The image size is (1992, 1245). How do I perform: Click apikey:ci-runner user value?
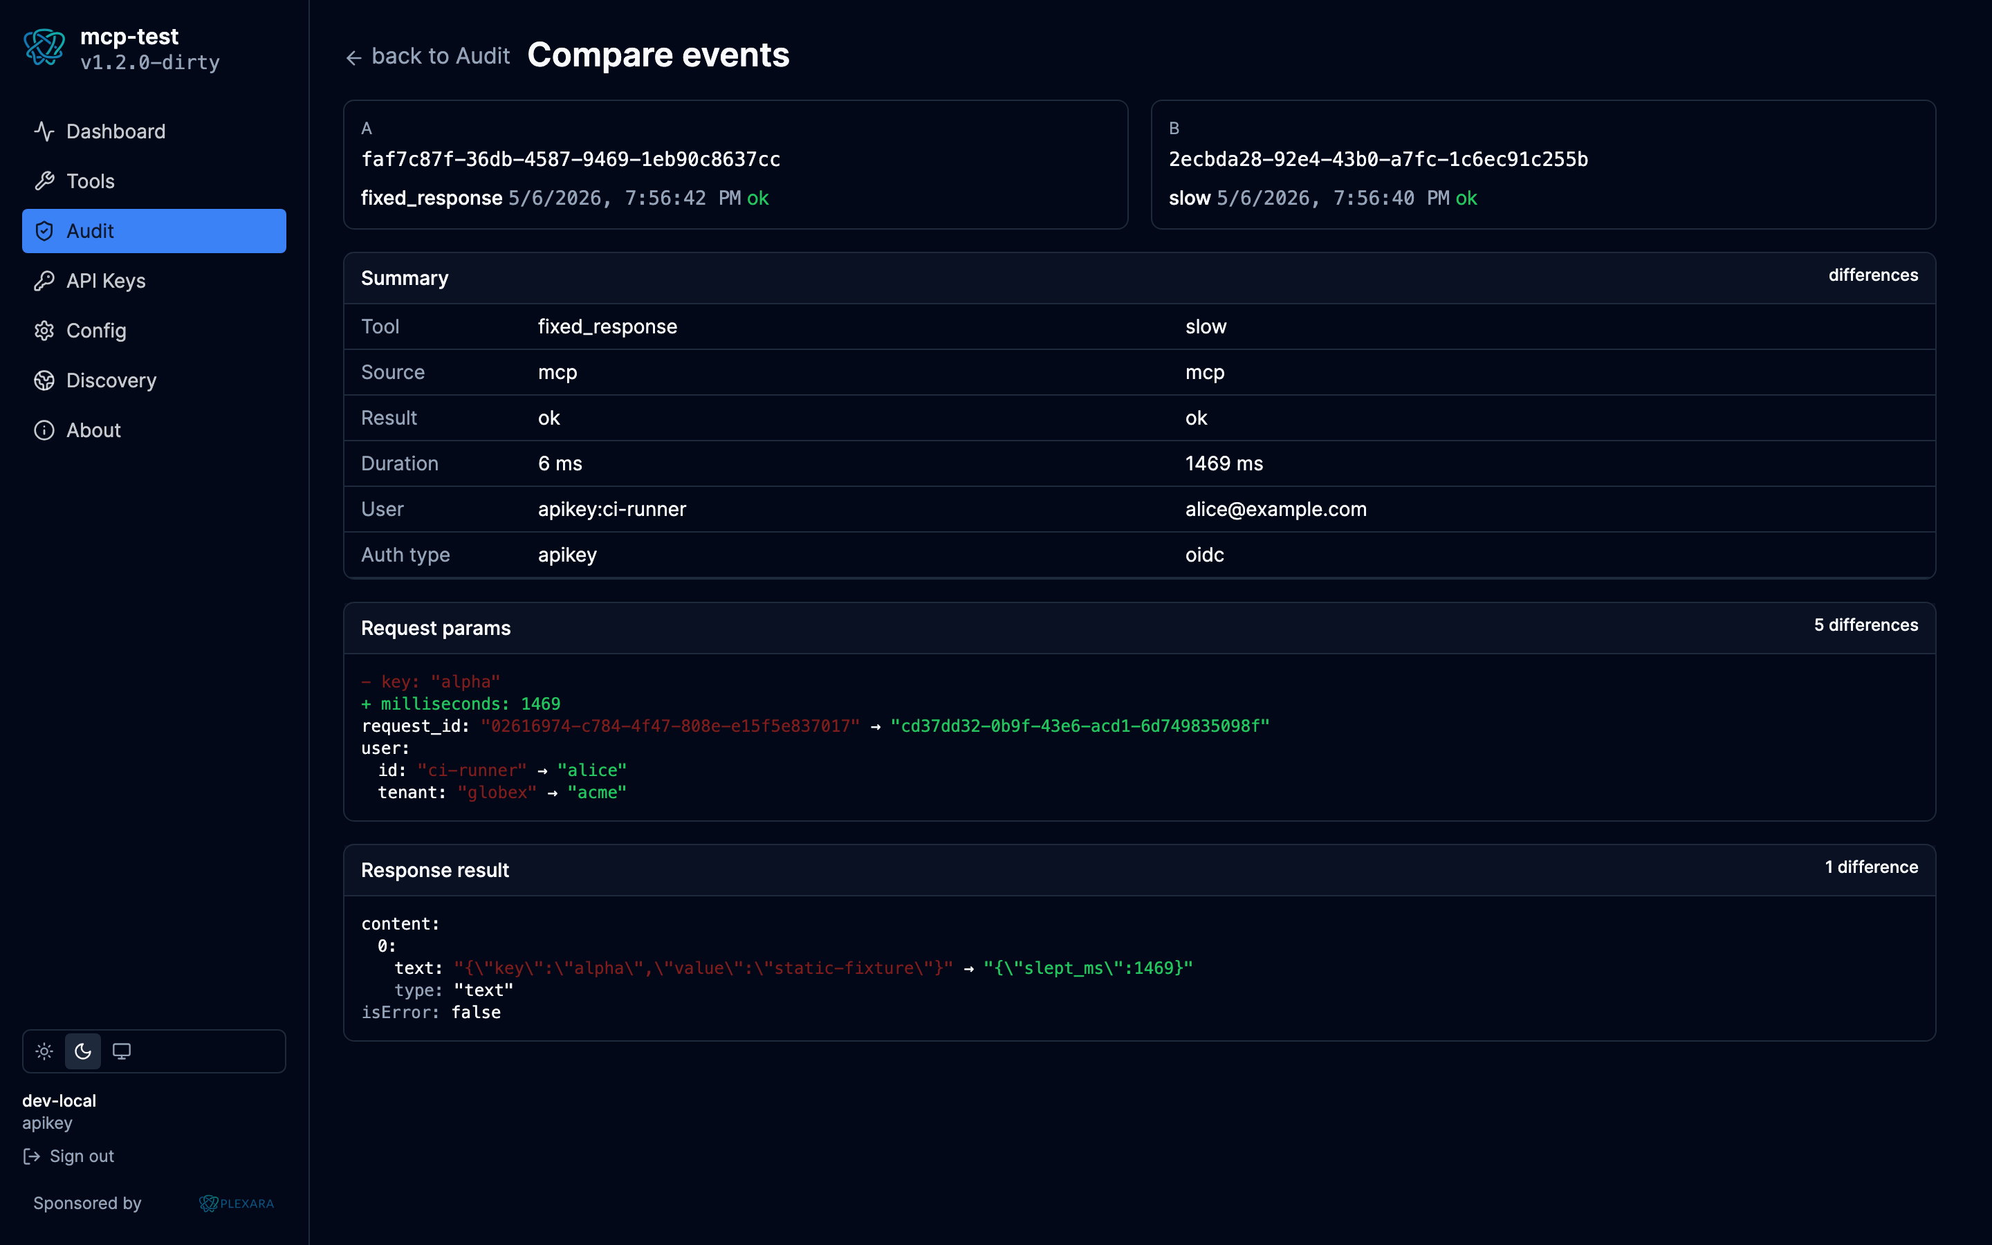611,510
